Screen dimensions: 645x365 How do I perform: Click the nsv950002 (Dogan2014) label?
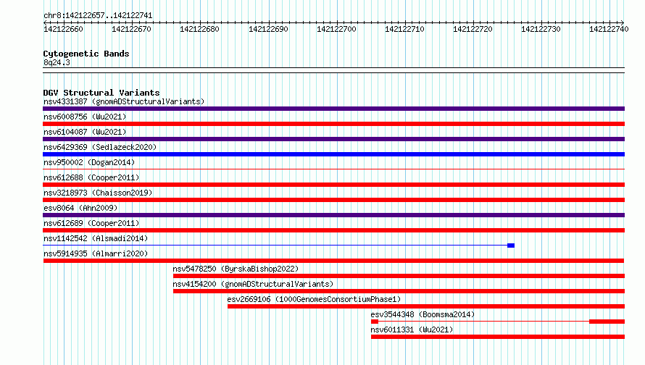pyautogui.click(x=89, y=162)
